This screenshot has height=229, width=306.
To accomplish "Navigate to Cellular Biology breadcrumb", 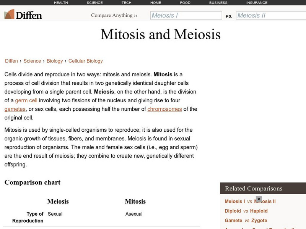I will tap(86, 61).
